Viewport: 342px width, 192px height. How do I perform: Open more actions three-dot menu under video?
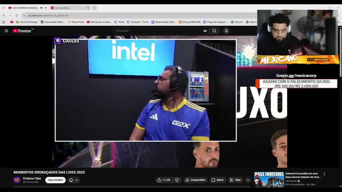click(x=248, y=180)
